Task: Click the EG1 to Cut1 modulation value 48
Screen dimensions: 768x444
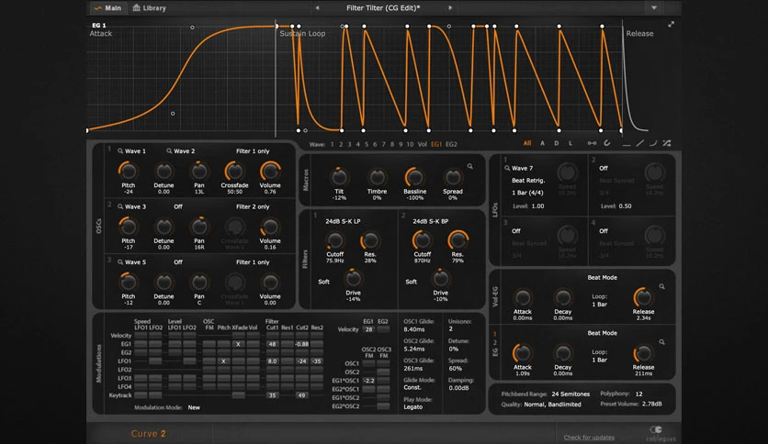Action: tap(272, 344)
